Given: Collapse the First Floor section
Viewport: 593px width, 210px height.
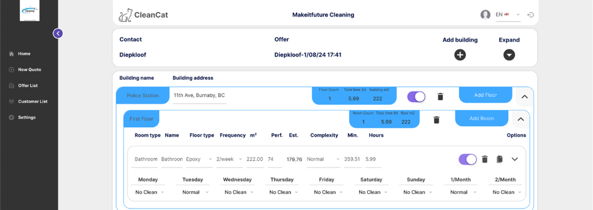Looking at the screenshot, I should 520,119.
